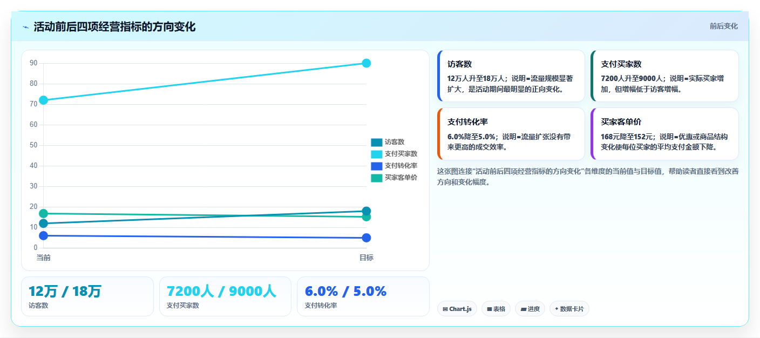The image size is (760, 338).
Task: Click the 前后变化 label in header
Action: (723, 26)
